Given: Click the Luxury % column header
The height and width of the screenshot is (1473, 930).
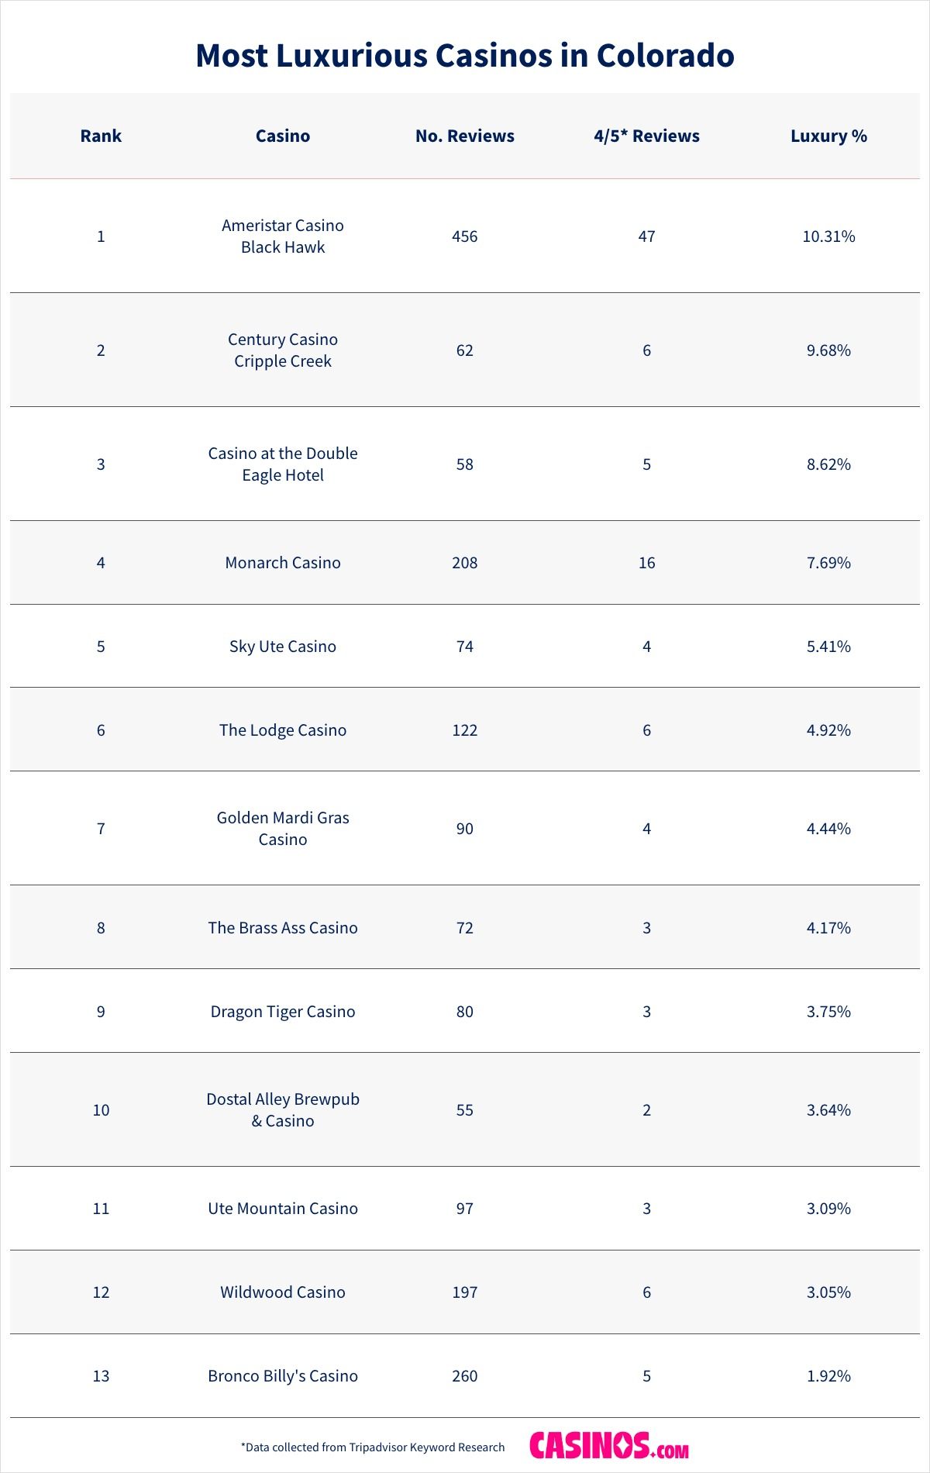Looking at the screenshot, I should (x=828, y=136).
